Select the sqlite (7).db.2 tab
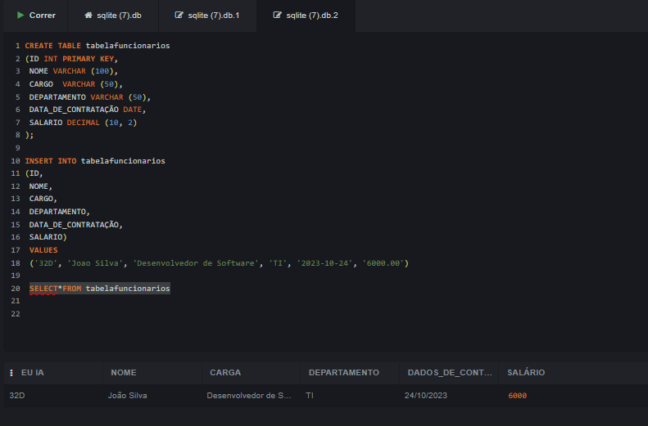This screenshot has width=648, height=426. [306, 16]
